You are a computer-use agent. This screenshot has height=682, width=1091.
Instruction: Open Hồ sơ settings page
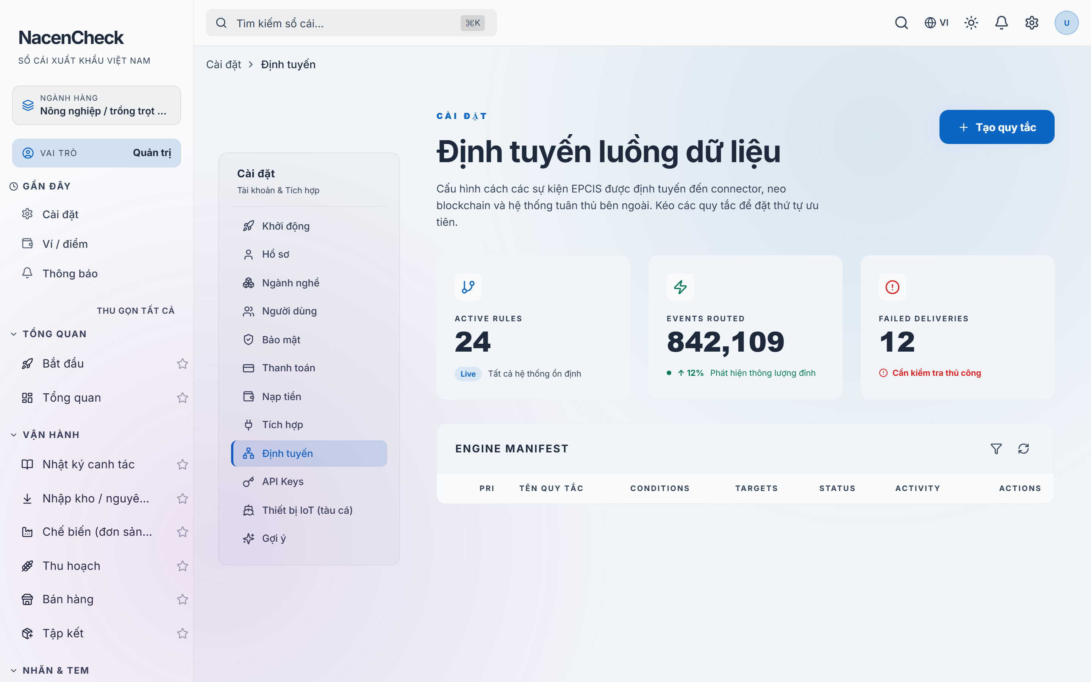309,254
